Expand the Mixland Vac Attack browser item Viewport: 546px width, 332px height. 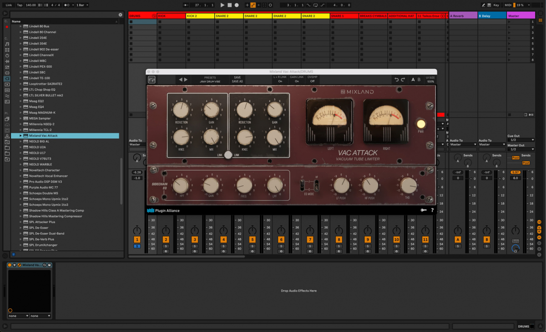20,136
